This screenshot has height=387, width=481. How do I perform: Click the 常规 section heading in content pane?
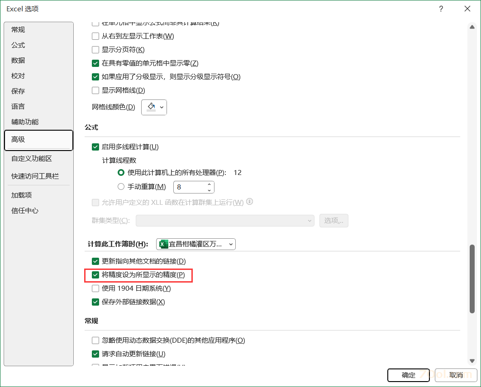tap(91, 321)
